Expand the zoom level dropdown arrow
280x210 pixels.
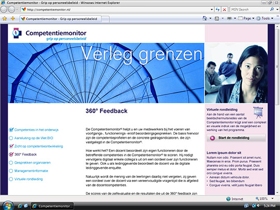click(x=273, y=199)
